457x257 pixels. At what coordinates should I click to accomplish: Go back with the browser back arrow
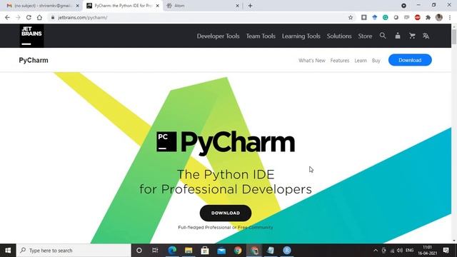(x=7, y=17)
